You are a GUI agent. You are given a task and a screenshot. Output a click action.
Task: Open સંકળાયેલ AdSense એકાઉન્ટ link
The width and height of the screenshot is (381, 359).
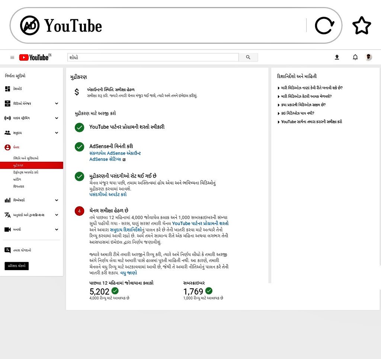115,153
